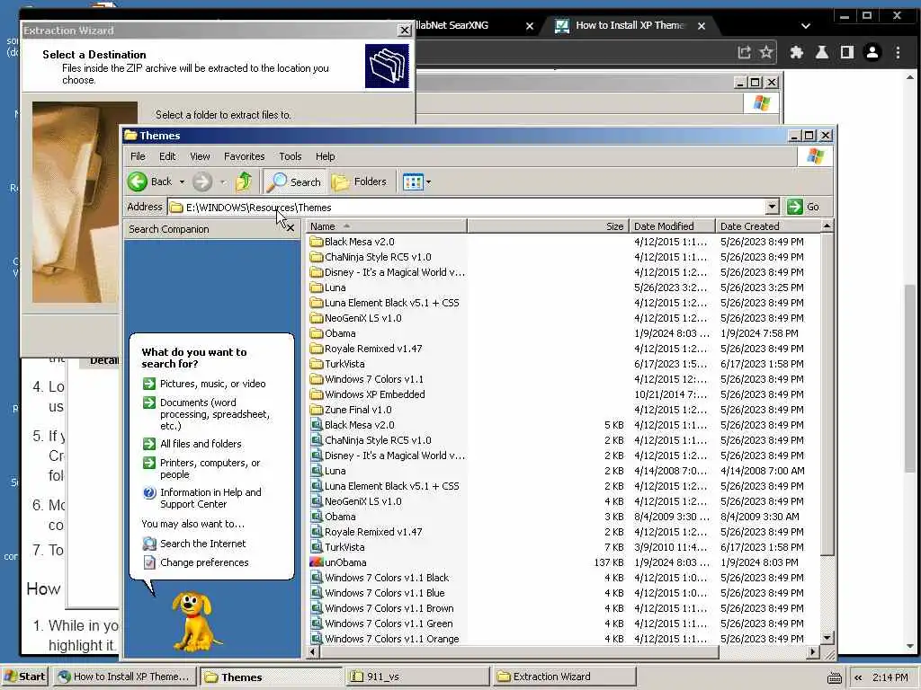Close the Search Companion pane
Screen dimensions: 921x690
291,228
